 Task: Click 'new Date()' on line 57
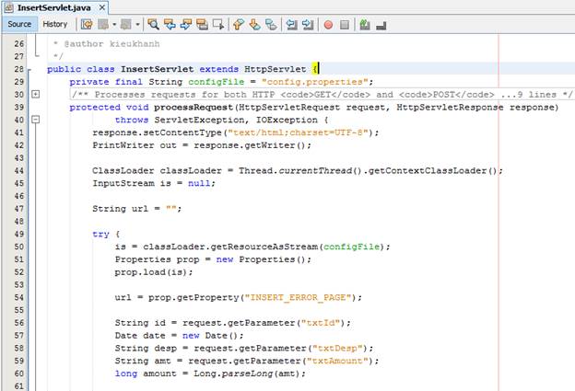coord(210,336)
